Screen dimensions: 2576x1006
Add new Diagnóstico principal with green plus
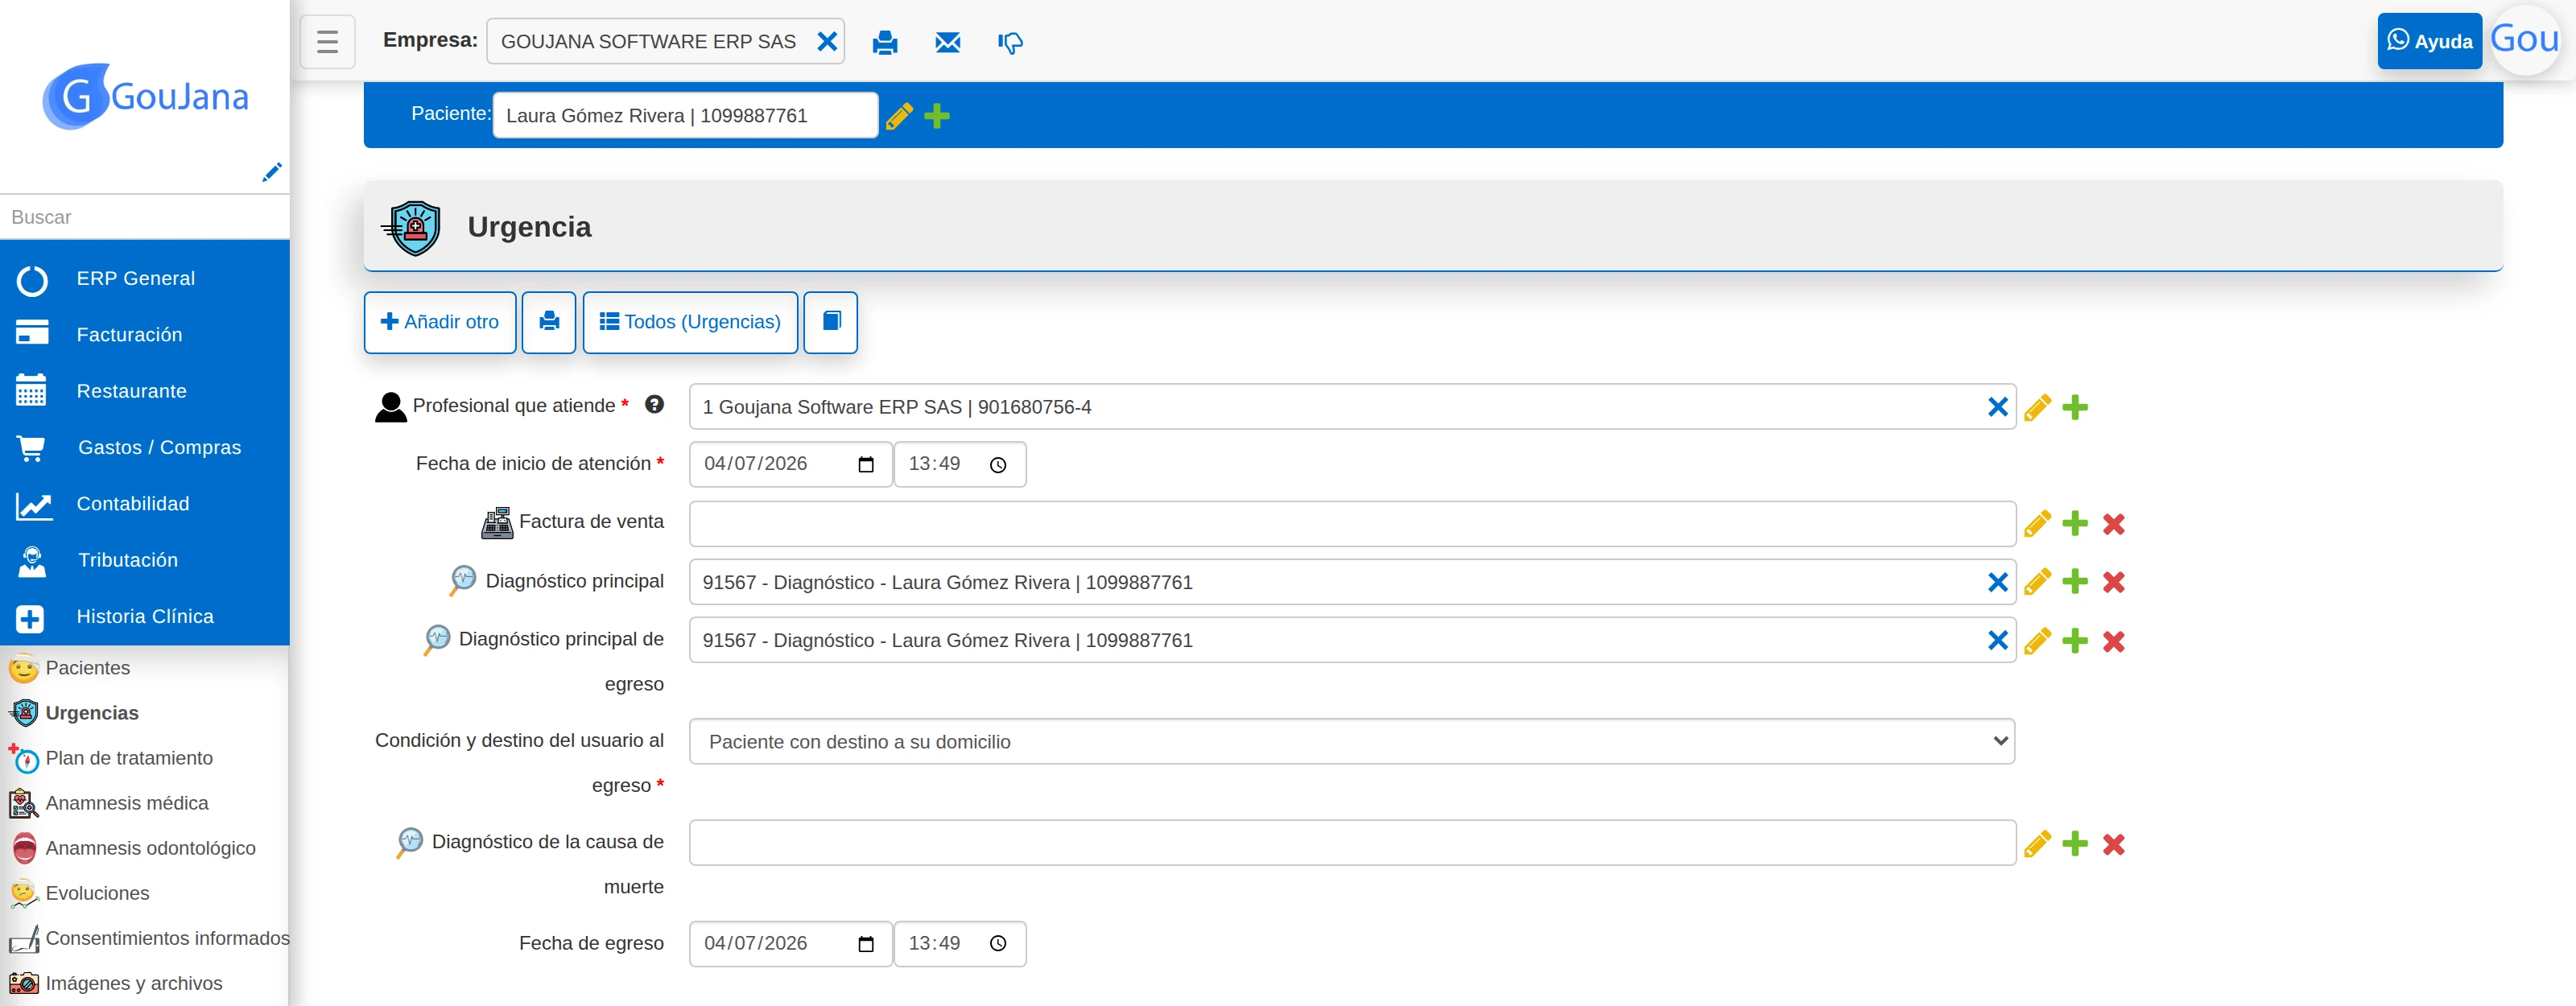[x=2075, y=582]
